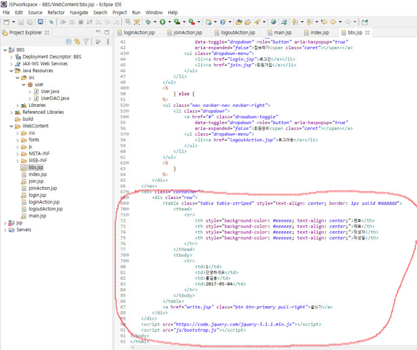Switch to loginAction.jsp editor tab
Viewport: 417px width, 350px height.
pyautogui.click(x=136, y=32)
